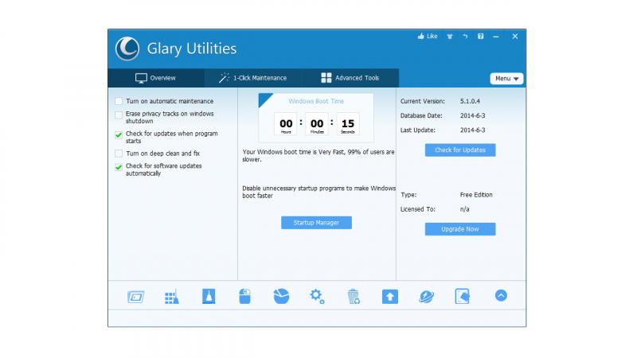Enable Turn on automatic maintenance checkbox
The image size is (637, 358).
click(x=119, y=101)
